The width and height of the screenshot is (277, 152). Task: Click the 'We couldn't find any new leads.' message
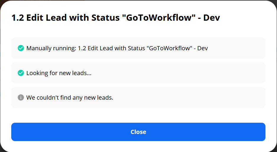click(x=70, y=98)
